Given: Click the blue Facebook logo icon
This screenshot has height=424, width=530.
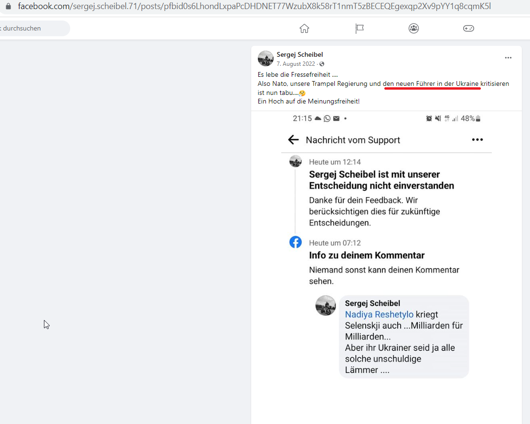Looking at the screenshot, I should tap(296, 242).
